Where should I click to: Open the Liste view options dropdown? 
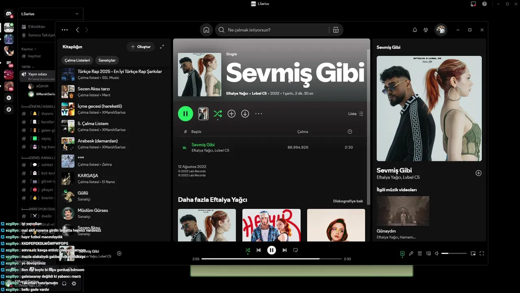coord(356,114)
